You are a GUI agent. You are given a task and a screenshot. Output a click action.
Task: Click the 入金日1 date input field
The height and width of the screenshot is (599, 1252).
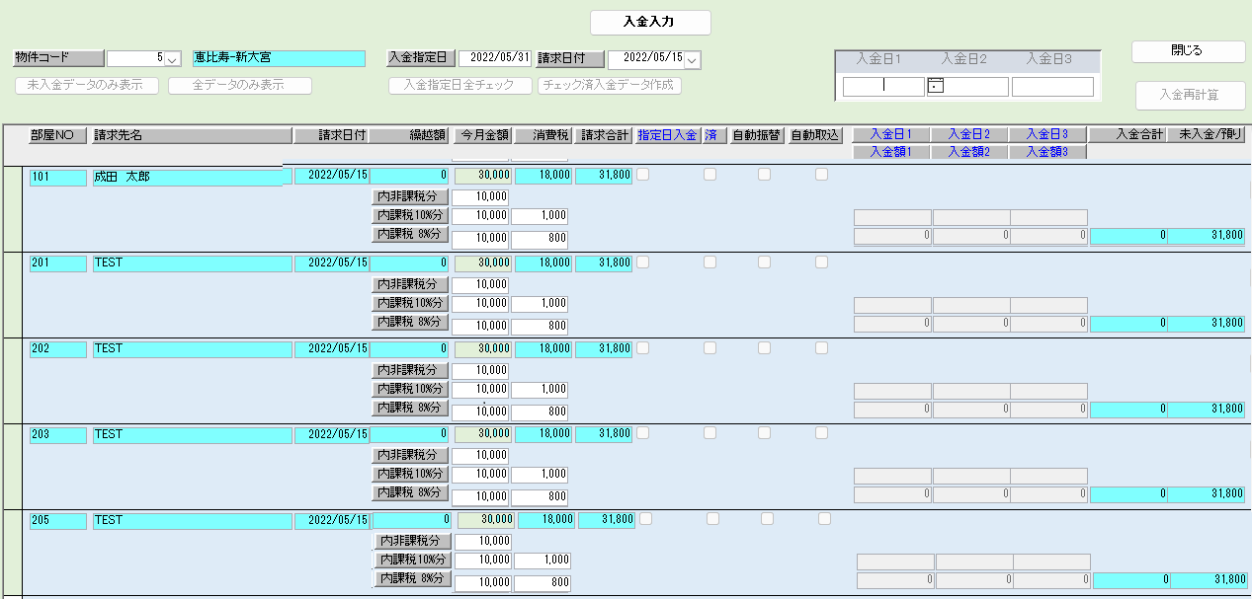(883, 87)
